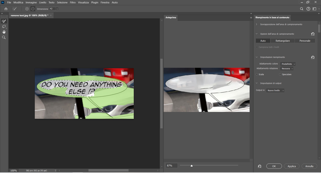Reset the Opzioni dell'area di campionamento settings
The height and width of the screenshot is (173, 321).
pyautogui.click(x=313, y=34)
